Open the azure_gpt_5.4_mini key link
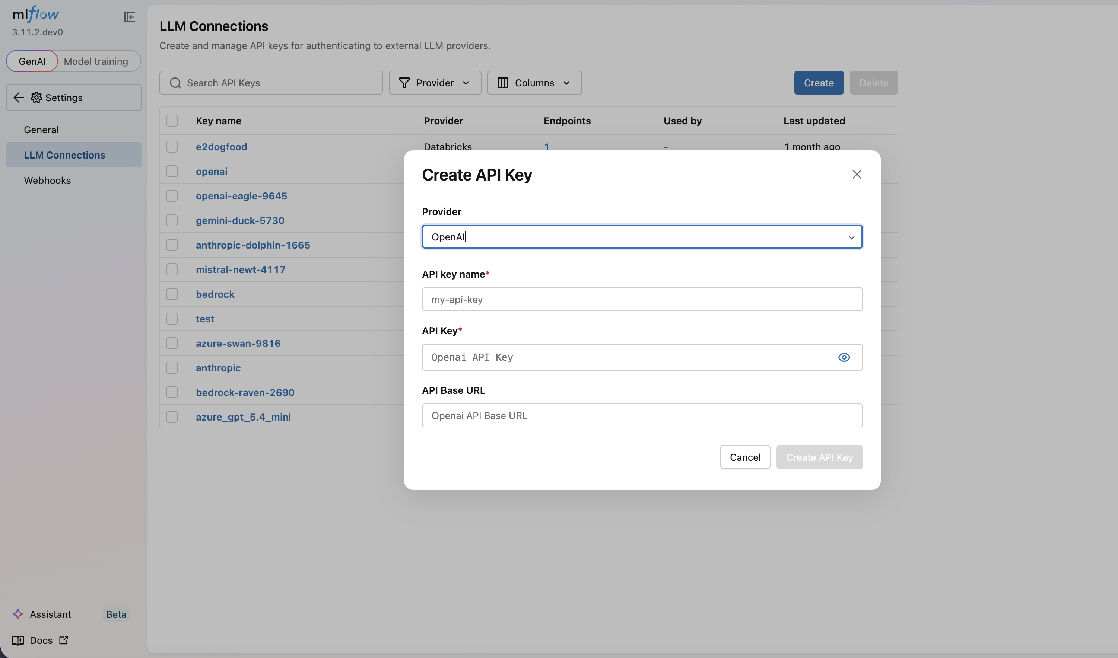This screenshot has height=658, width=1118. click(x=243, y=417)
